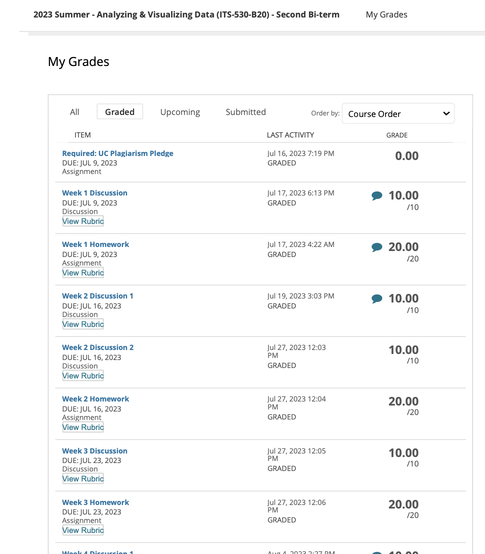The height and width of the screenshot is (554, 485).
Task: Click My Grades in the top breadcrumb
Action: click(x=386, y=14)
